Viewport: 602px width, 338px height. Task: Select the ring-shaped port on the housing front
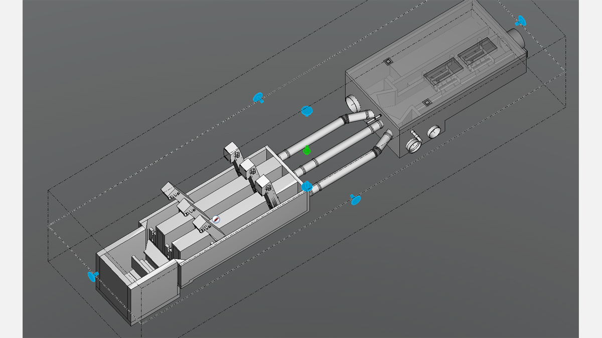[413, 147]
